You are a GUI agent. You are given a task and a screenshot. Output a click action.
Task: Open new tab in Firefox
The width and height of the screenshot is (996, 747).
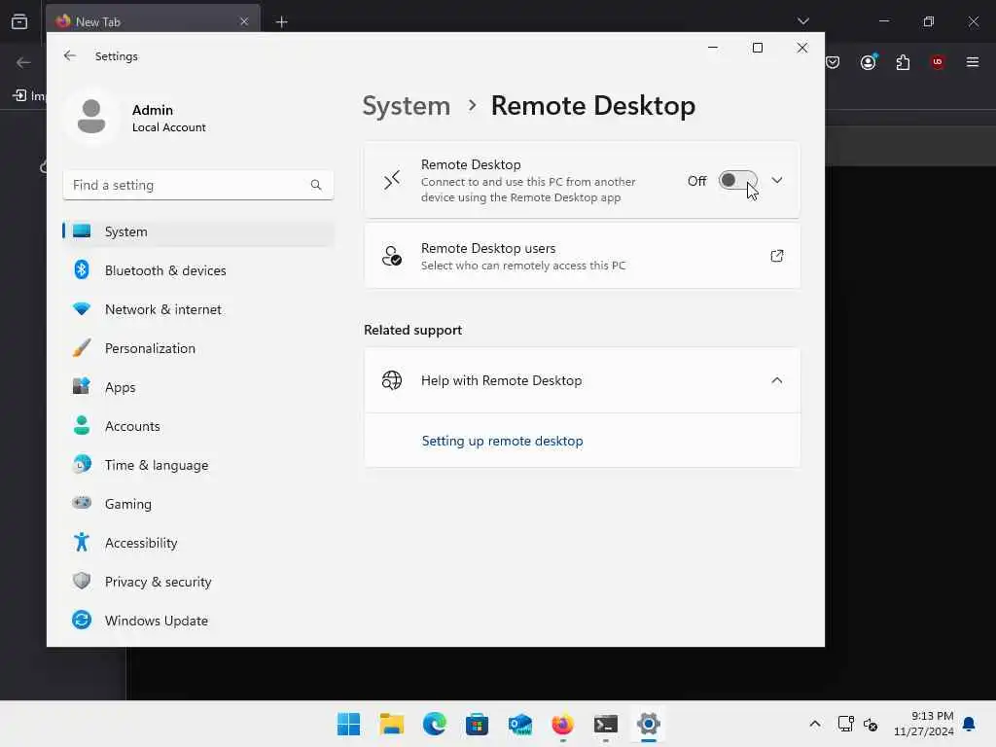click(x=281, y=22)
